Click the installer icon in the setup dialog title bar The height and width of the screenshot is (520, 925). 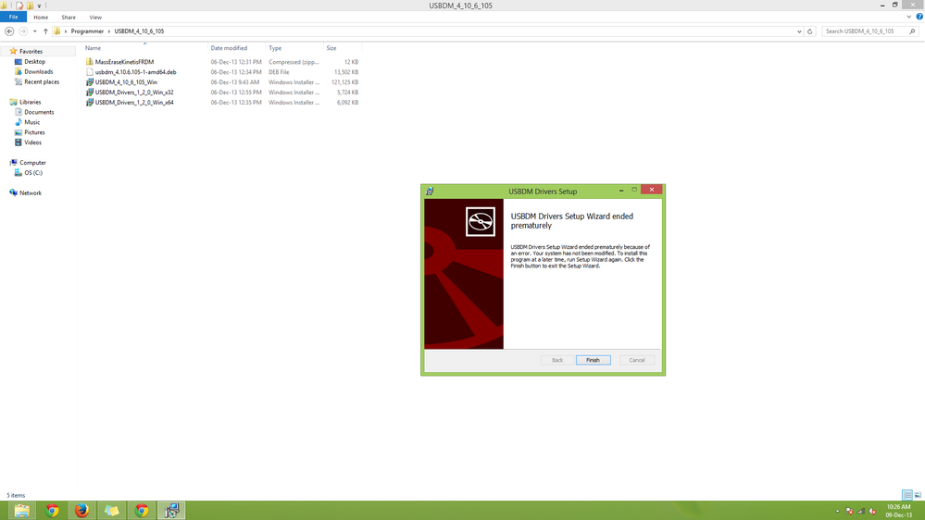[x=430, y=191]
